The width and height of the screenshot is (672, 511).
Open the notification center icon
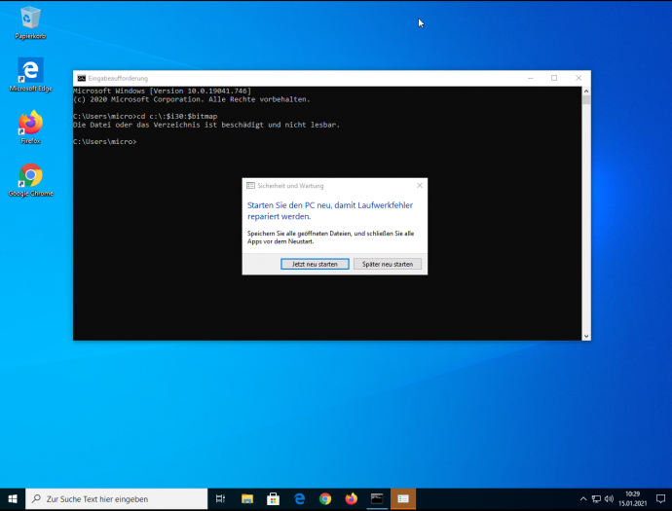[660, 498]
